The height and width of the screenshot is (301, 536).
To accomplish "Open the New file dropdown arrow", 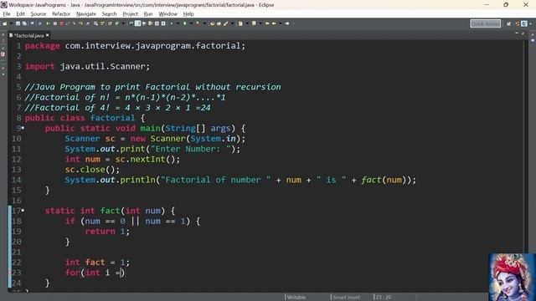I will [11, 23].
